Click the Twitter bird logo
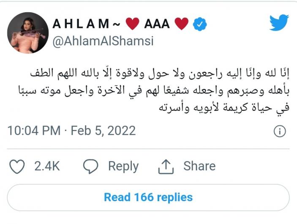297x224 pixels. click(x=279, y=22)
